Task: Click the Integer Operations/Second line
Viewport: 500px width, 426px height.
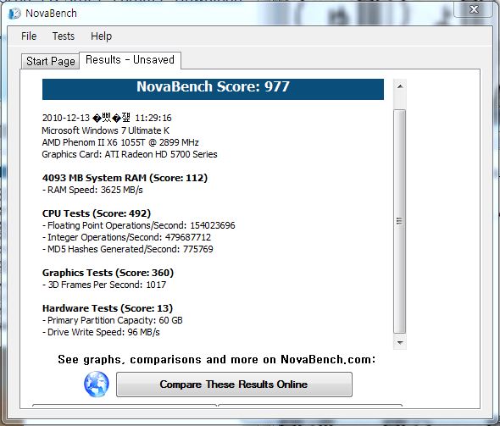Action: (x=126, y=237)
